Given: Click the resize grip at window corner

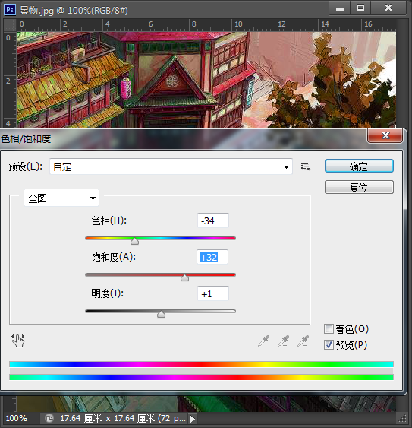Looking at the screenshot, I should (x=402, y=419).
